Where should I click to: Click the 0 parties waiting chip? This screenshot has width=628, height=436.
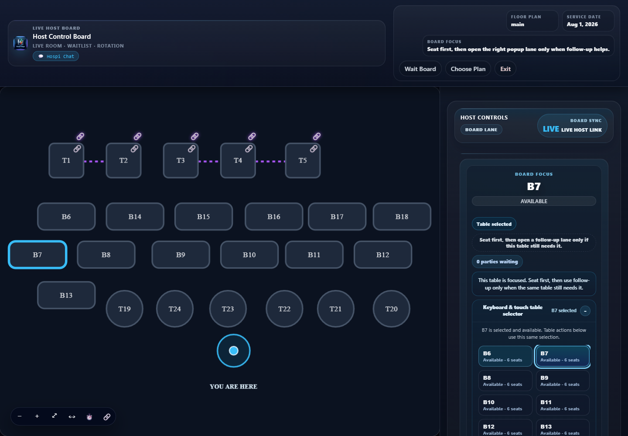click(497, 262)
